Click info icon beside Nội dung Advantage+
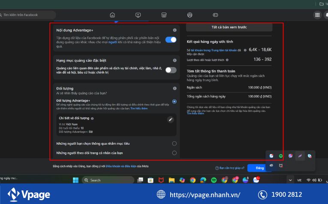This screenshot has width=328, height=204. 175,30
